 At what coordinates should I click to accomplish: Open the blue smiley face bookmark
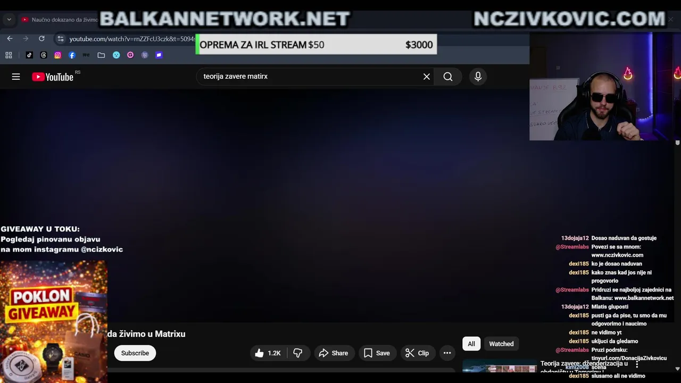pyautogui.click(x=116, y=55)
